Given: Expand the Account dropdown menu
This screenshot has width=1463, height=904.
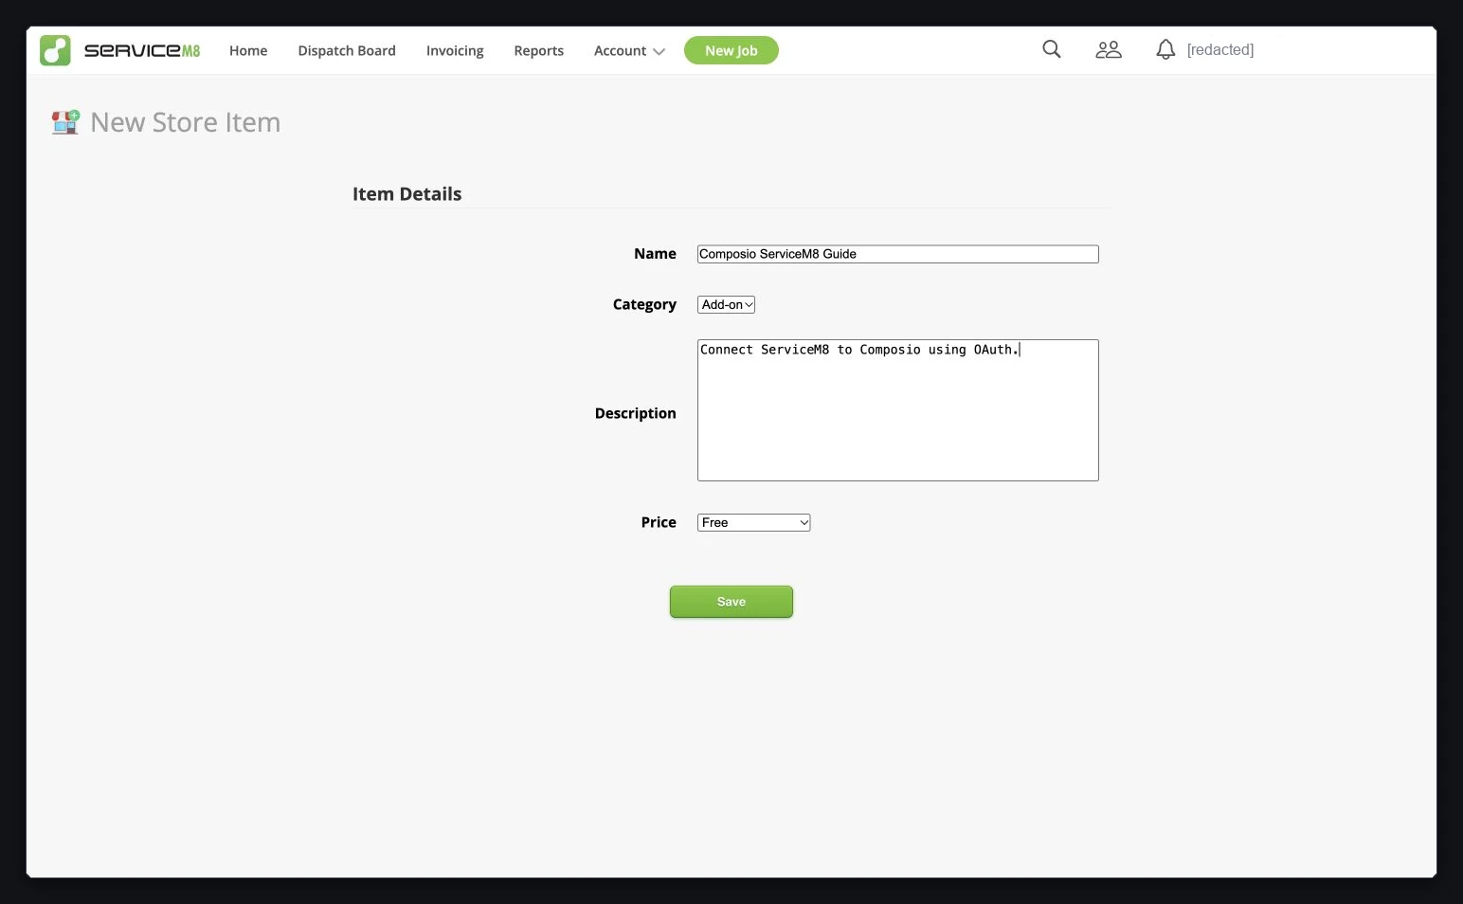Looking at the screenshot, I should tap(629, 50).
